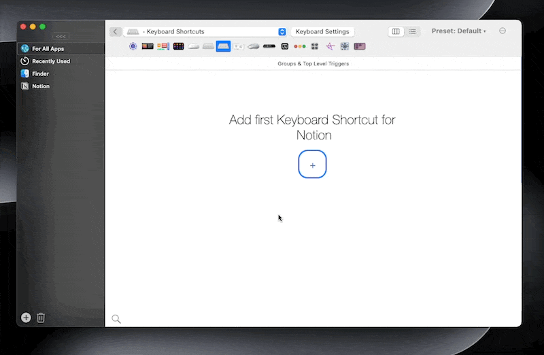The image size is (544, 355).
Task: Select the Key Sequences icon
Action: pyautogui.click(x=239, y=46)
